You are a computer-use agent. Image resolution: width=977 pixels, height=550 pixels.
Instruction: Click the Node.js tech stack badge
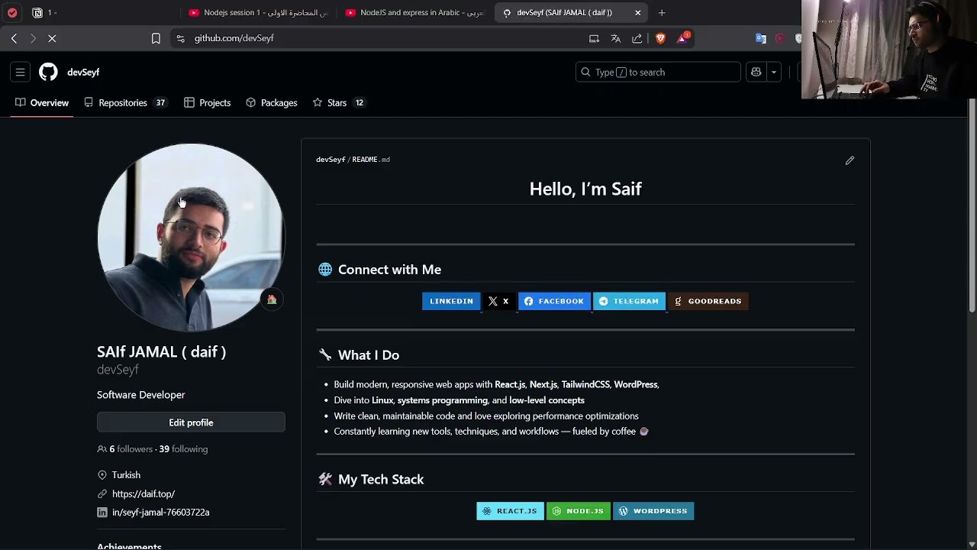pos(579,511)
